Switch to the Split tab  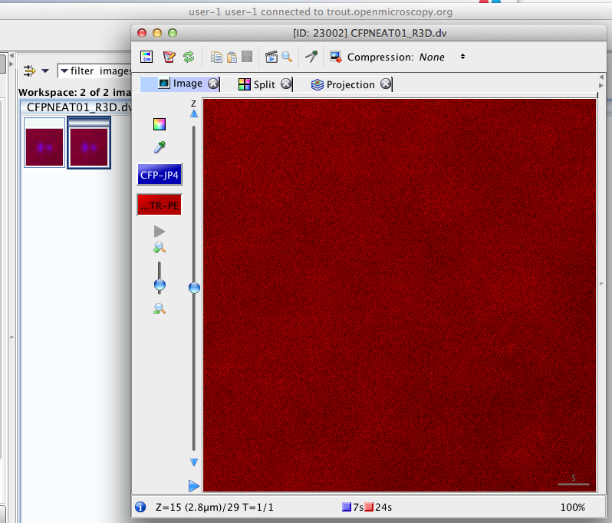pyautogui.click(x=257, y=84)
